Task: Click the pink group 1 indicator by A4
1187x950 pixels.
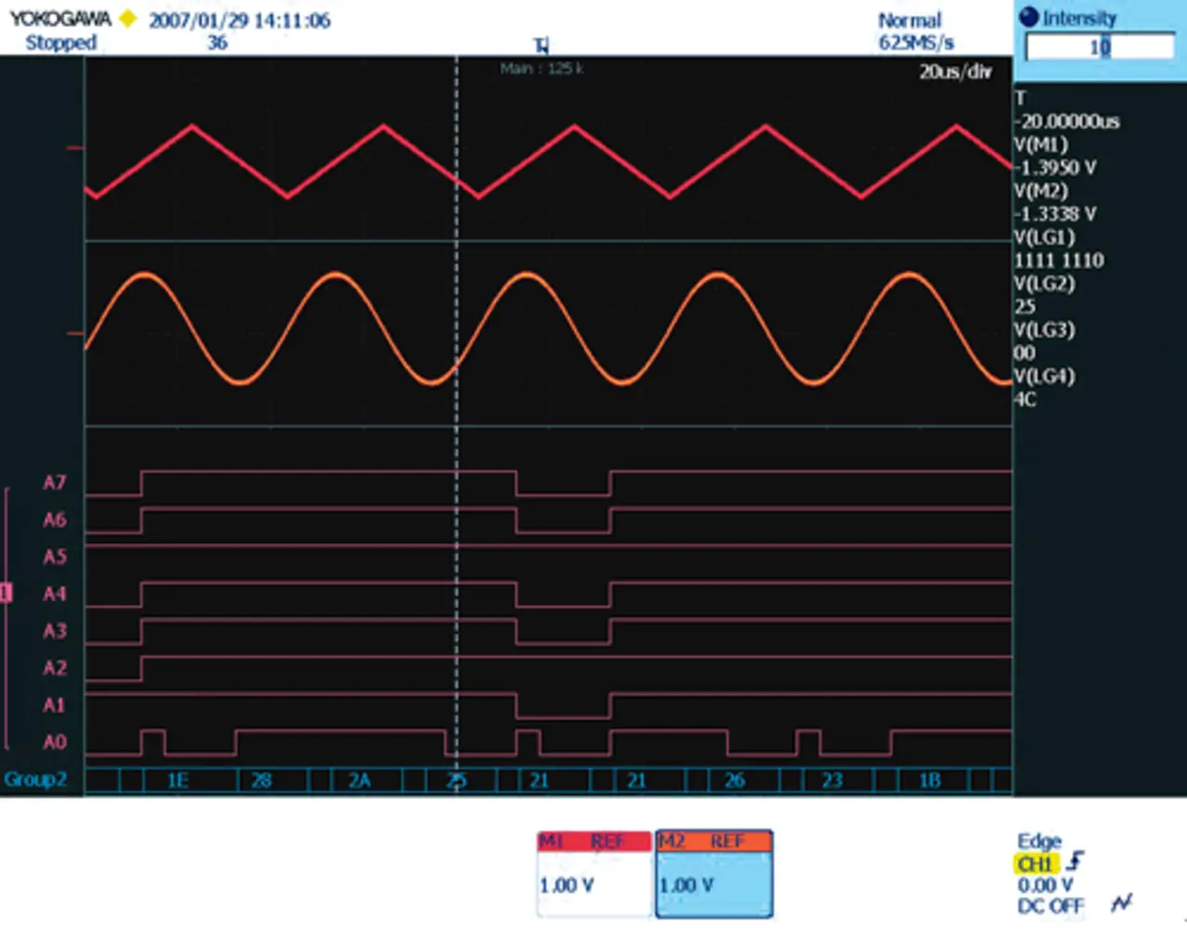Action: point(6,593)
